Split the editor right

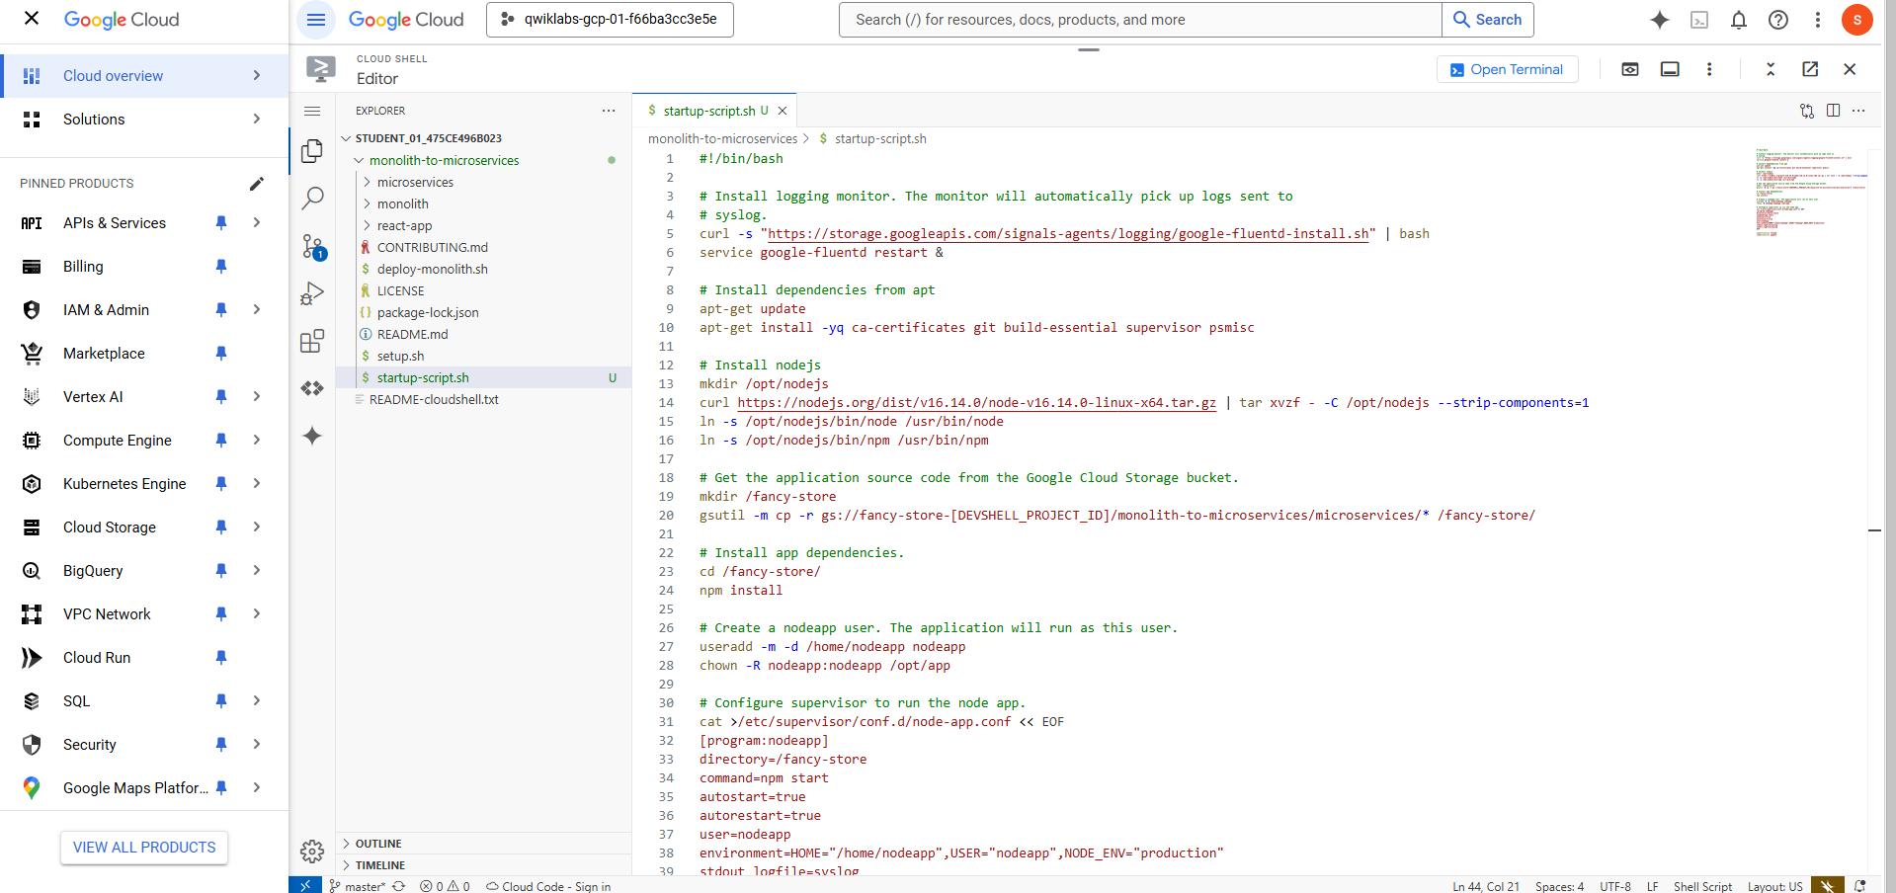[1833, 111]
